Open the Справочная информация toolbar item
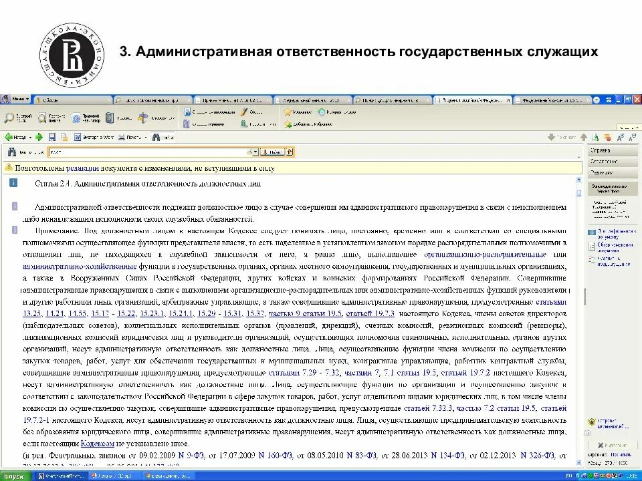642x481 pixels. (x=209, y=112)
